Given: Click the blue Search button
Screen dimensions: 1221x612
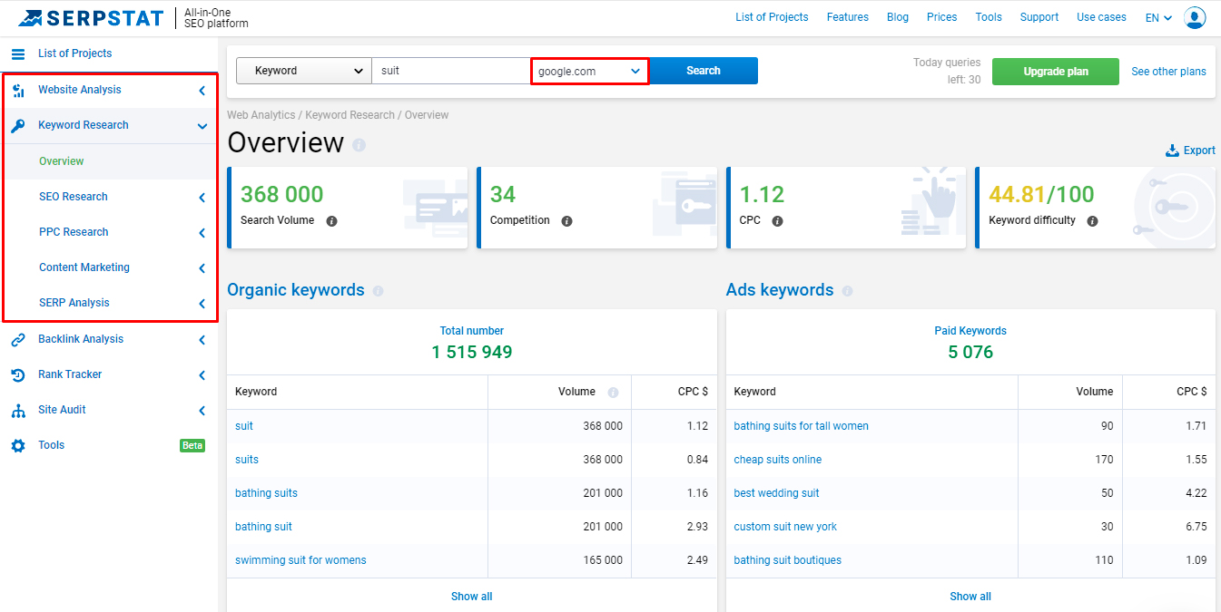Looking at the screenshot, I should [x=704, y=71].
